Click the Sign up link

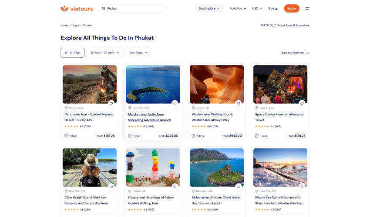(273, 8)
